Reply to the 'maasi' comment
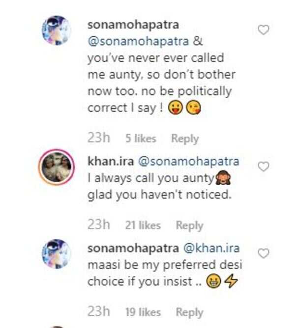Viewport: 295px width, 328px height. pyautogui.click(x=189, y=312)
